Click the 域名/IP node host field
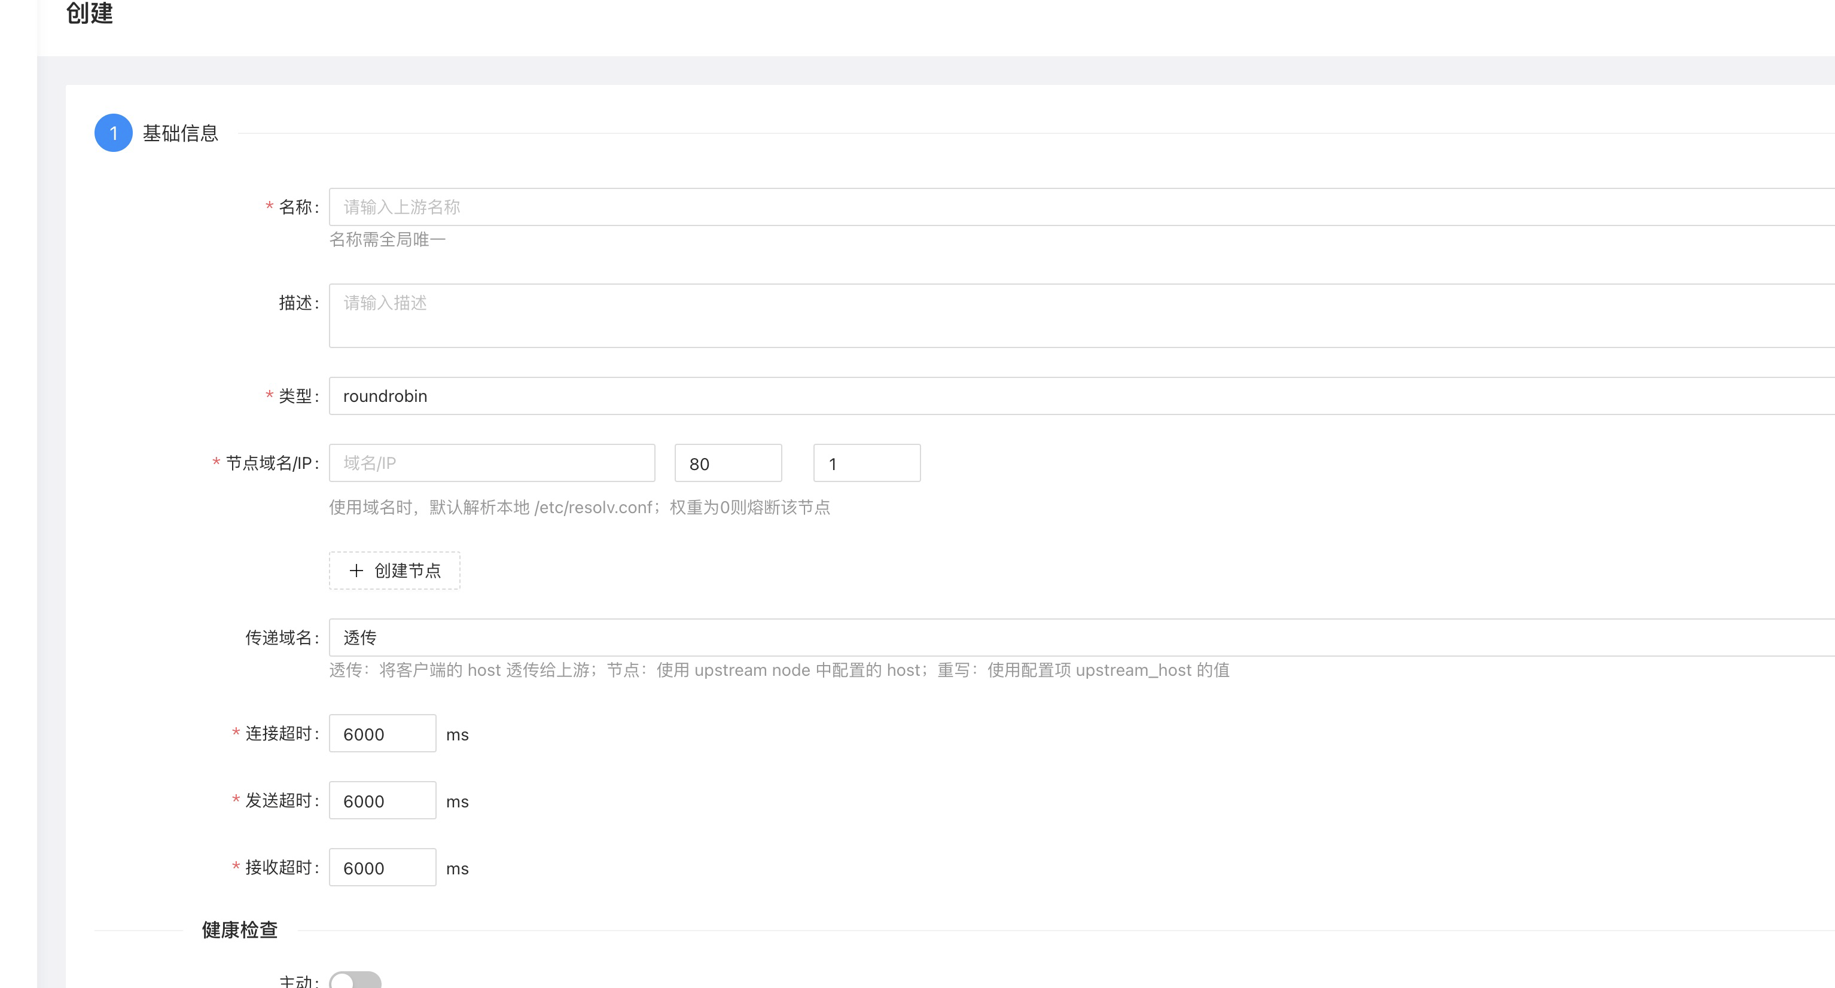The height and width of the screenshot is (988, 1835). click(x=492, y=463)
